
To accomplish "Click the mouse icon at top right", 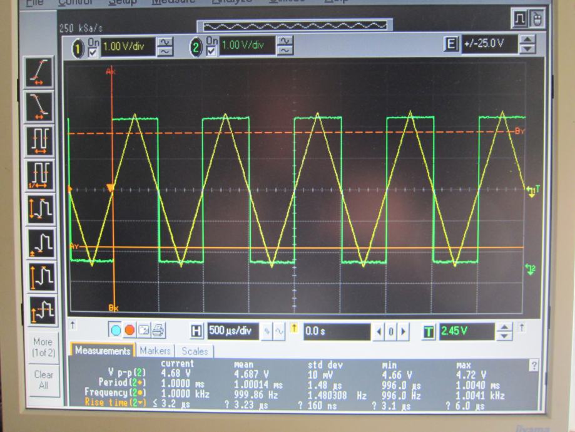I will [536, 20].
